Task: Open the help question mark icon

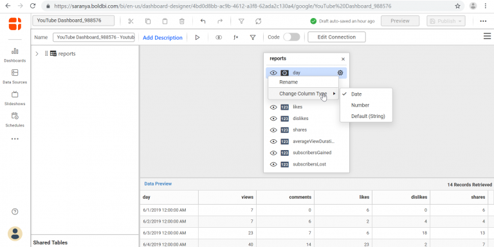Action: pos(15,212)
